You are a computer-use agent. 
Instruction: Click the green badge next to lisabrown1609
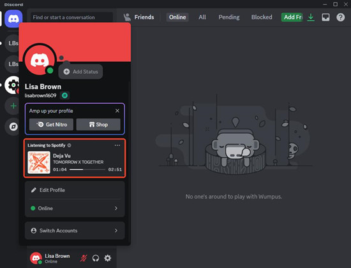coord(64,95)
